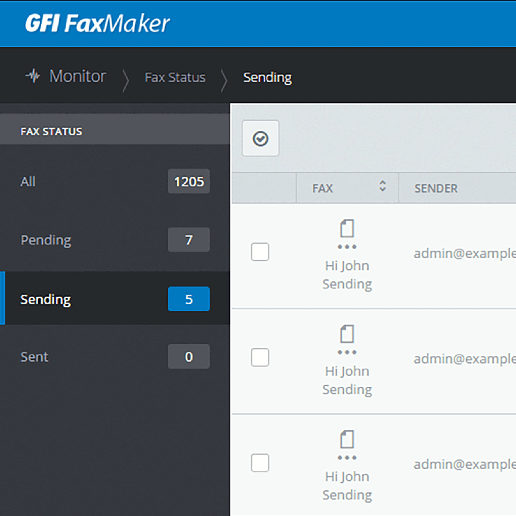Click the three dots in first fax row
516x516 pixels.
pyautogui.click(x=347, y=247)
